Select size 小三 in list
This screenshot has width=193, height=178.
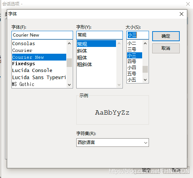135,56
